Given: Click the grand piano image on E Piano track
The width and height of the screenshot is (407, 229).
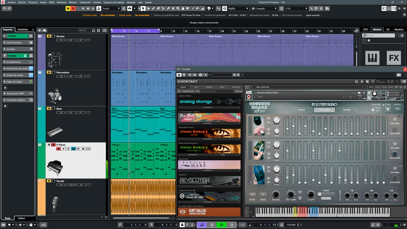Looking at the screenshot, I should pyautogui.click(x=55, y=168).
